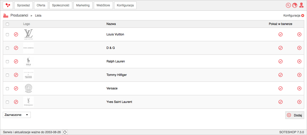Open the Sprzedaż menu
Image resolution: width=307 pixels, height=135 pixels.
(23, 5)
